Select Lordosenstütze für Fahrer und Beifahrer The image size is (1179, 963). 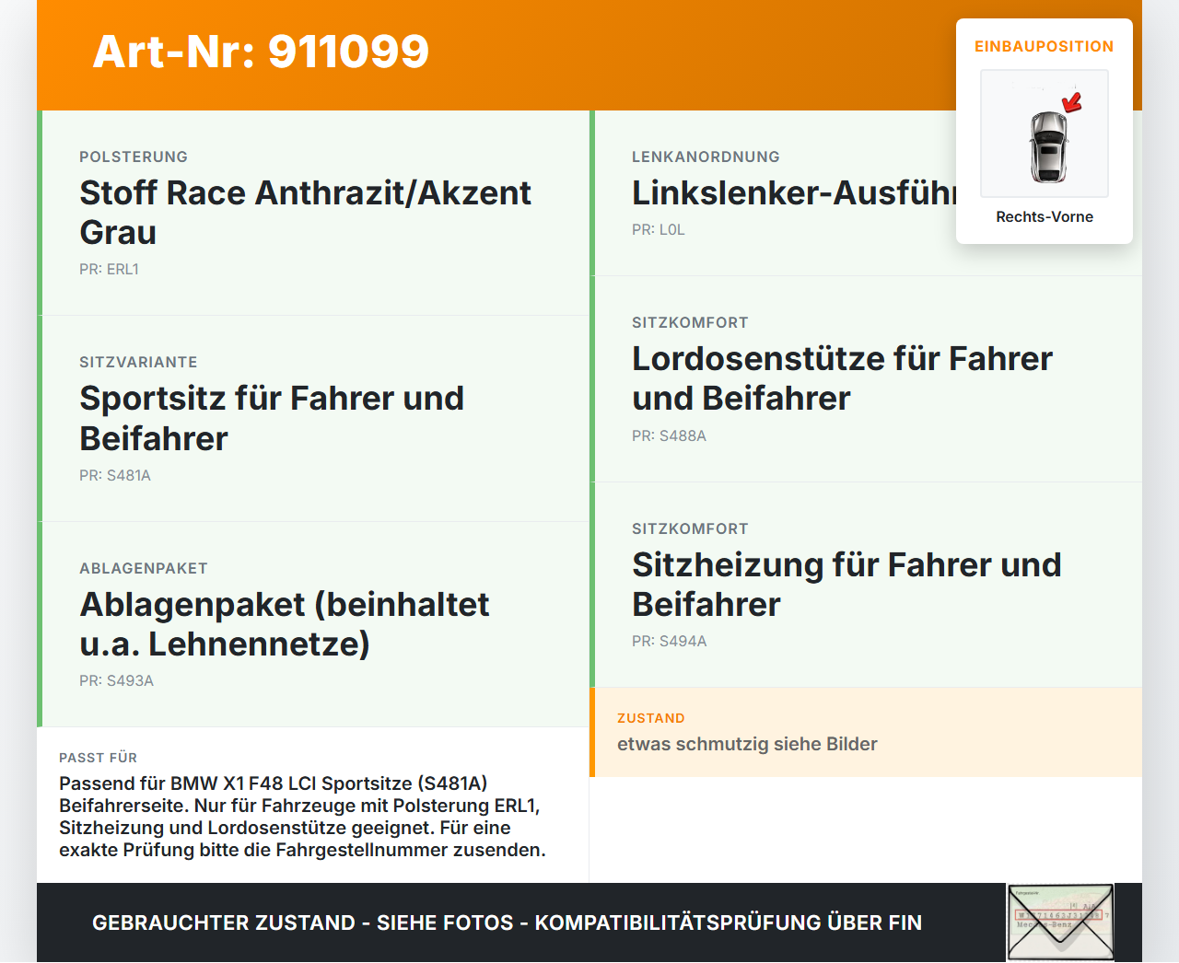[842, 378]
